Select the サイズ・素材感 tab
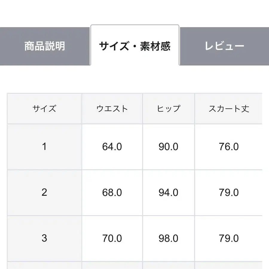 tap(135, 45)
